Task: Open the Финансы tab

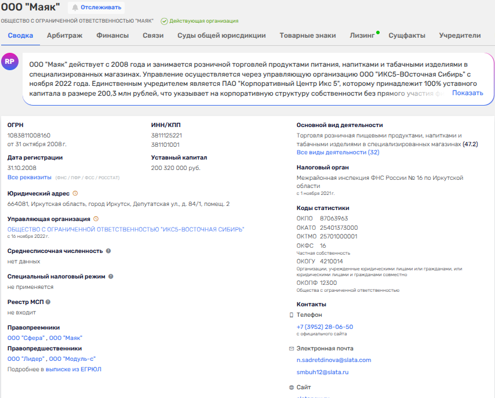Action: coord(112,35)
